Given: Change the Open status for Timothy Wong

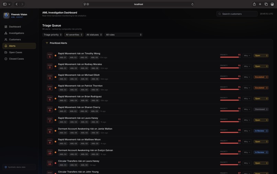Looking at the screenshot, I should pyautogui.click(x=261, y=55).
